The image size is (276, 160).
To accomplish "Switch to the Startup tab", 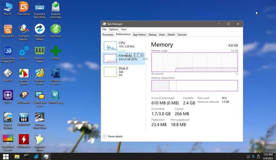I will pyautogui.click(x=152, y=34).
